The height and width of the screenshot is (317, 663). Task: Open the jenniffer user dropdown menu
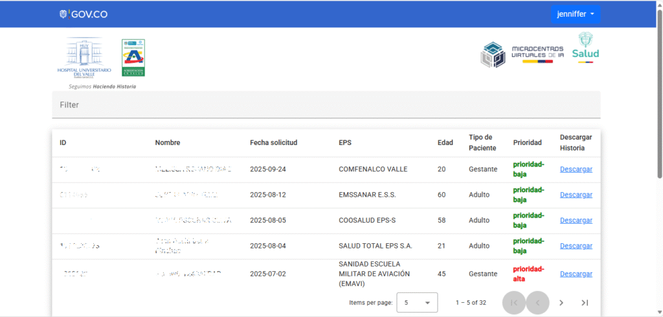point(576,14)
